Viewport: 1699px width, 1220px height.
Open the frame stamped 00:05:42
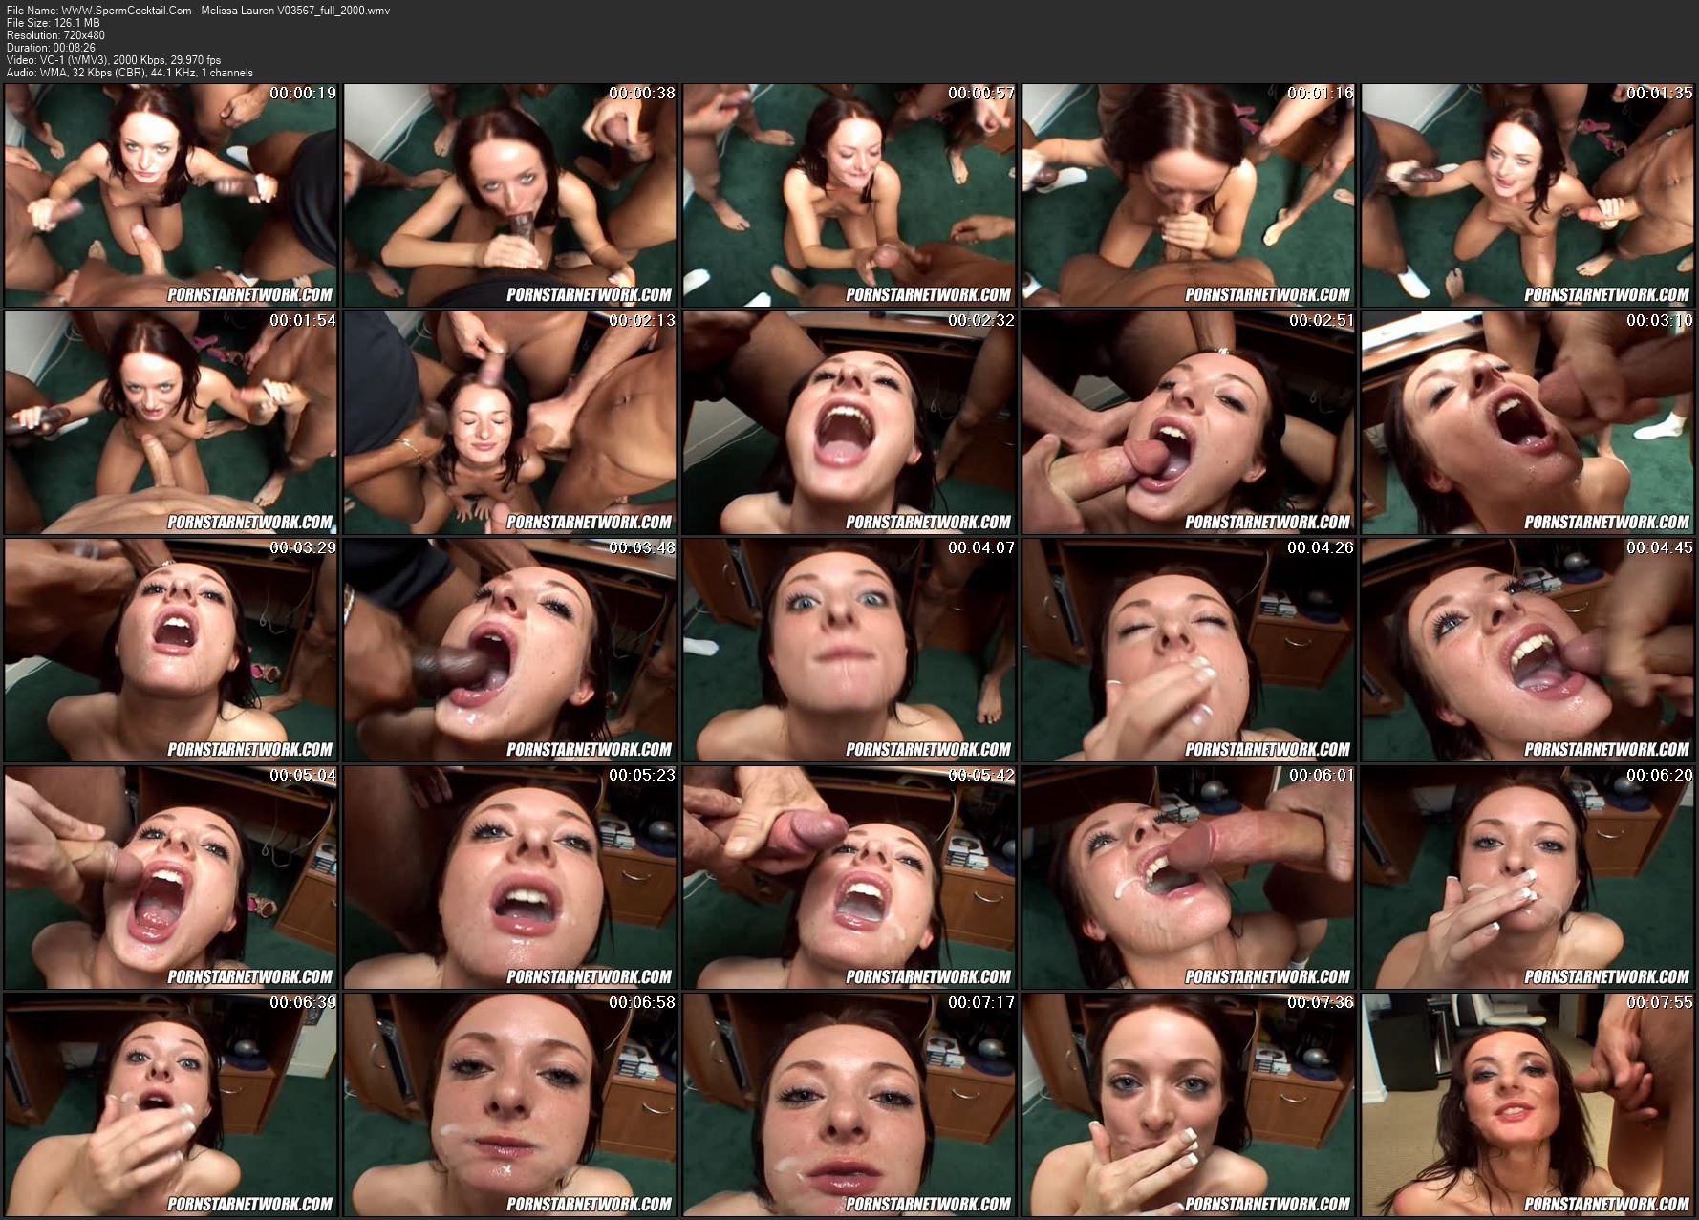849,877
